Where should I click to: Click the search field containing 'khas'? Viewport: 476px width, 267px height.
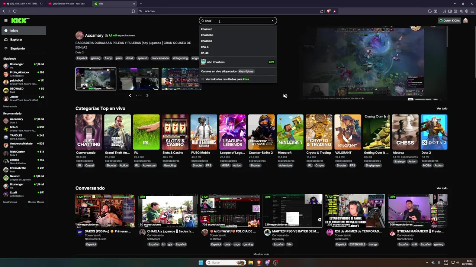tap(238, 21)
